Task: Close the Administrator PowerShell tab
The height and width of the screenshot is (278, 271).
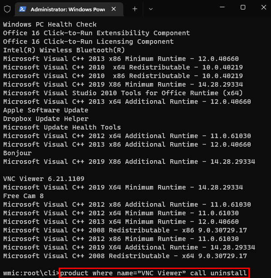Action: [x=113, y=9]
